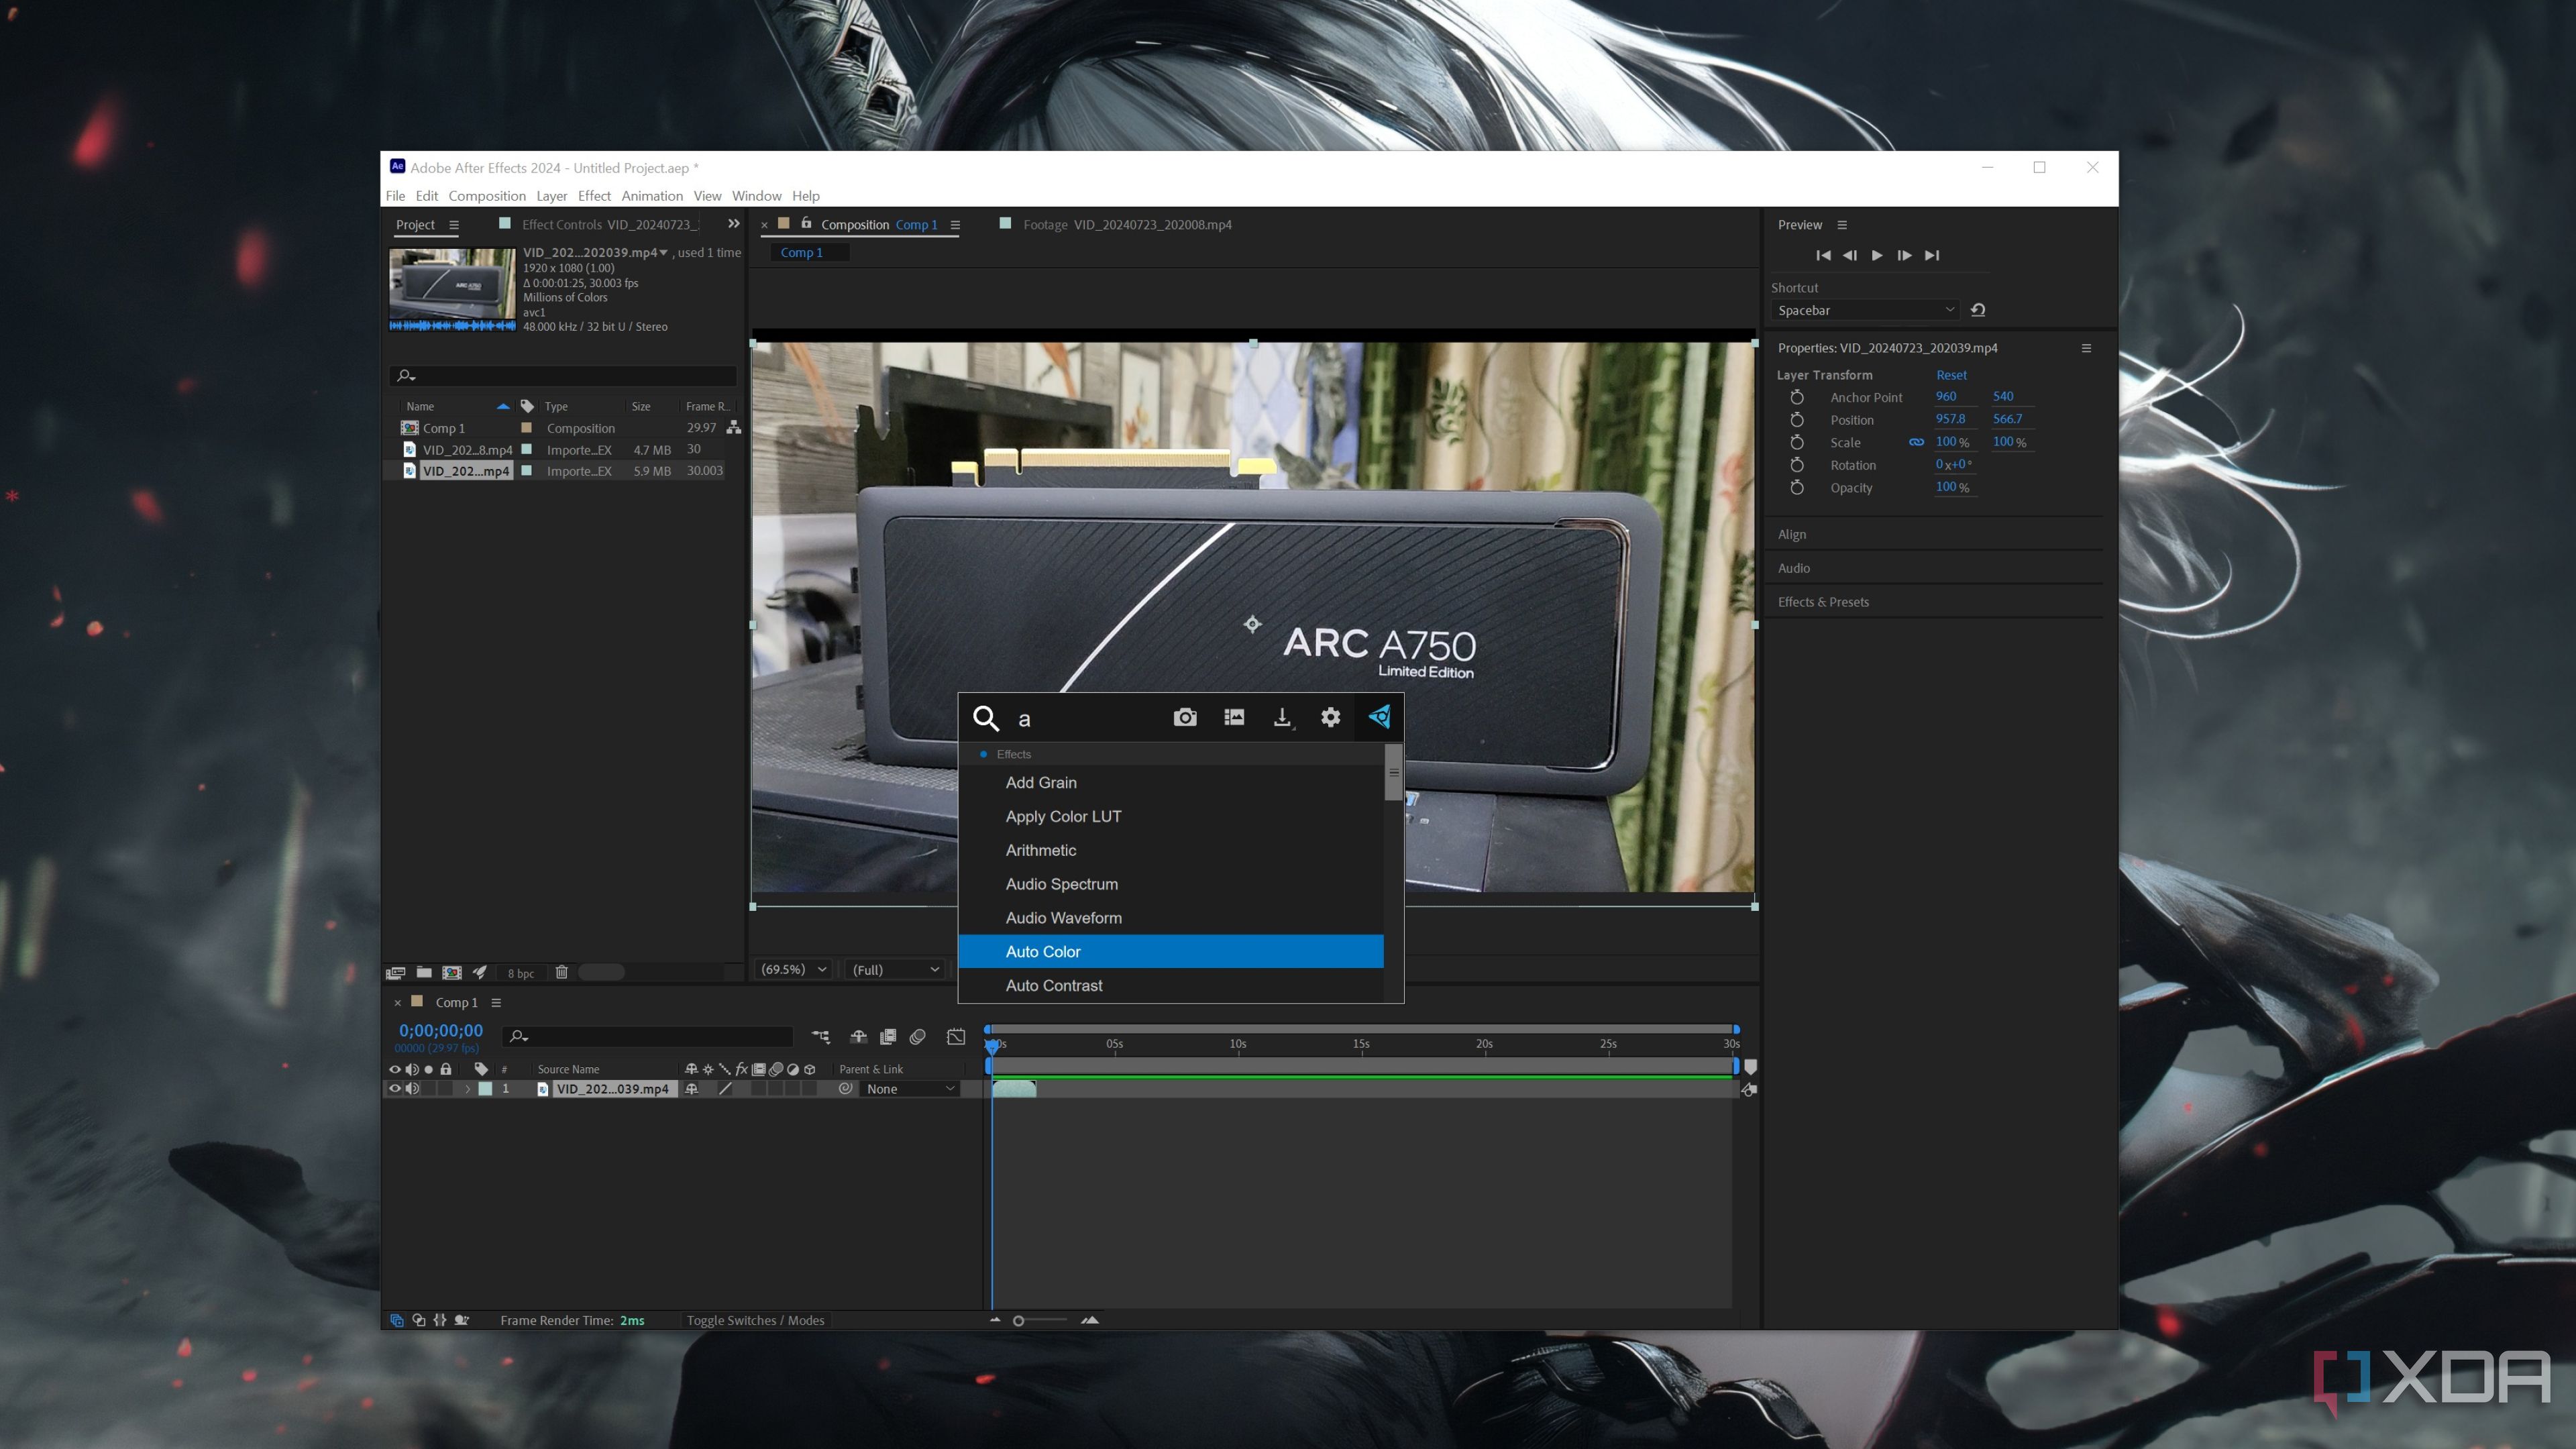Mute audio of VID_202...039.mp4 layer
2576x1449 pixels.
[412, 1089]
